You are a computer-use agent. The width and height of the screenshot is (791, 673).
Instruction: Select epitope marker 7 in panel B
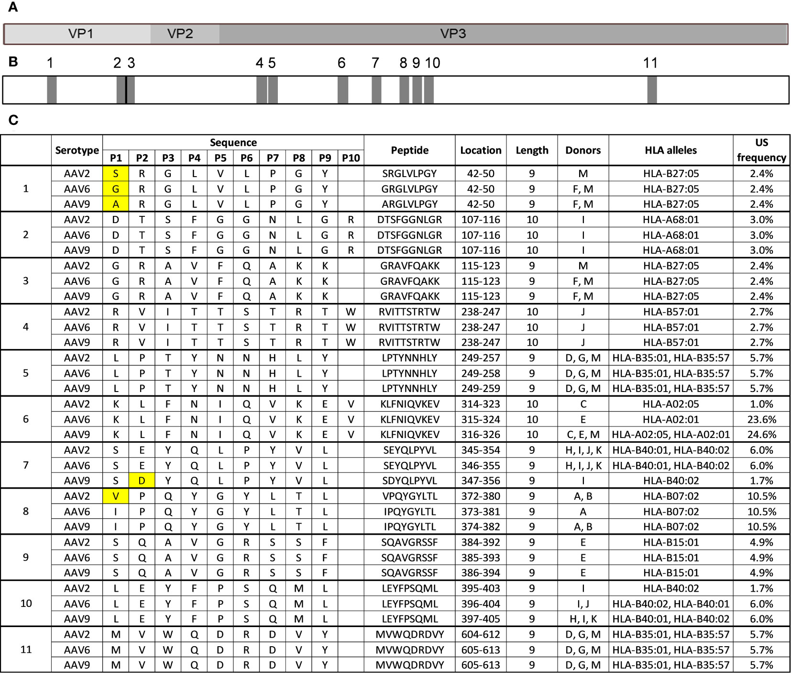[x=376, y=90]
